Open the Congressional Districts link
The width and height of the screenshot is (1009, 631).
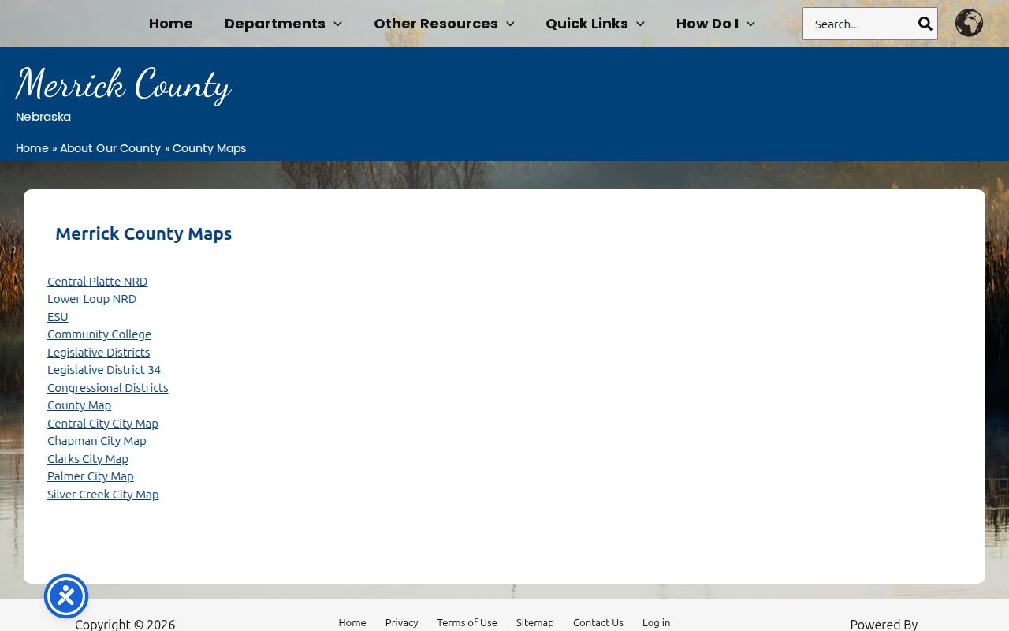coord(107,388)
